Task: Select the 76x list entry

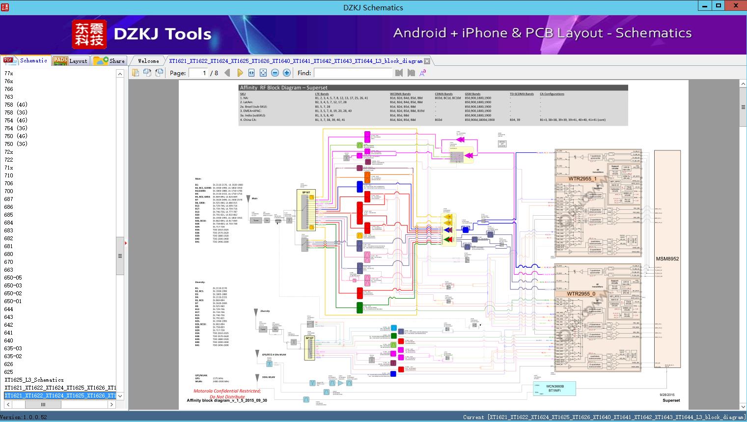Action: (x=9, y=81)
